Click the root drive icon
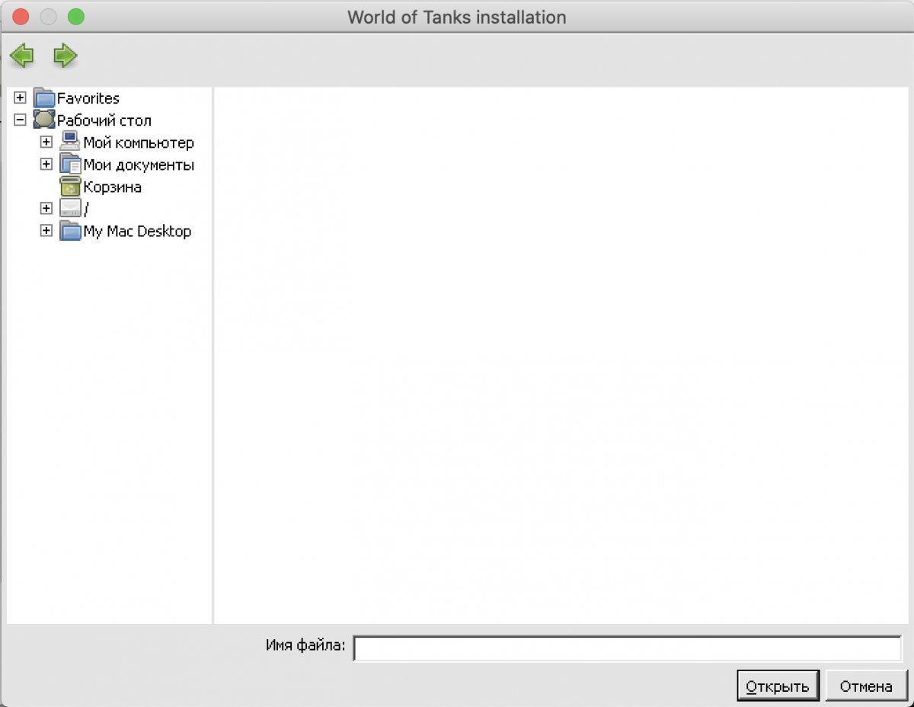The height and width of the screenshot is (707, 914). pos(70,209)
